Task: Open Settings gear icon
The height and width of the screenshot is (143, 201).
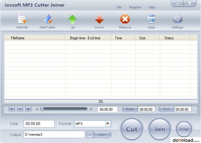Action: (178, 19)
